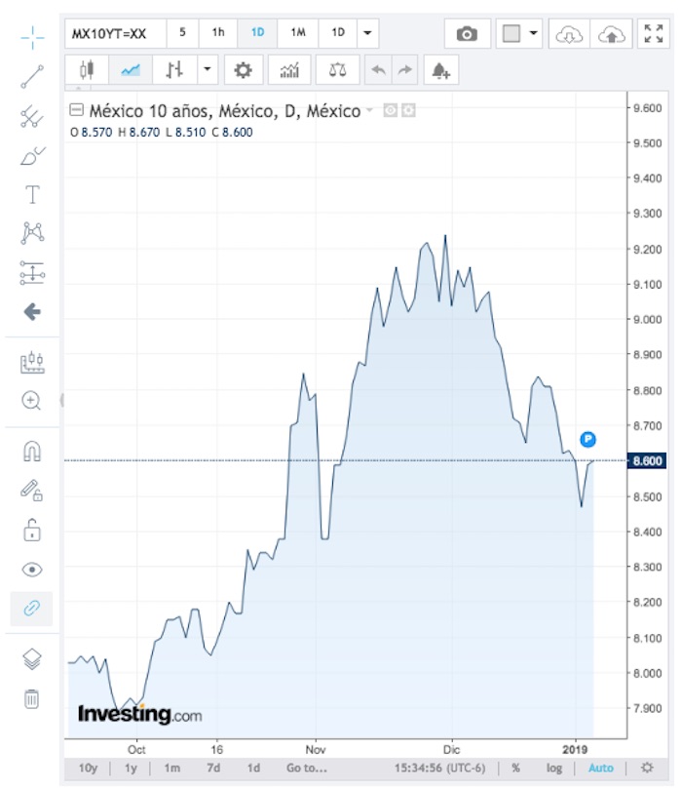
Task: Select the trend line drawing tool
Action: coord(32,77)
